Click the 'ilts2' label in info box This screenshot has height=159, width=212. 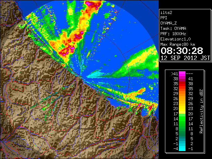pyautogui.click(x=166, y=13)
